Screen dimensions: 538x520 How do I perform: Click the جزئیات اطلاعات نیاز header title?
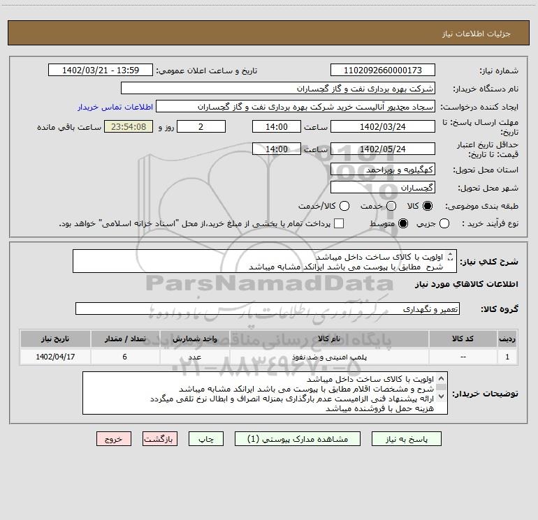click(477, 34)
